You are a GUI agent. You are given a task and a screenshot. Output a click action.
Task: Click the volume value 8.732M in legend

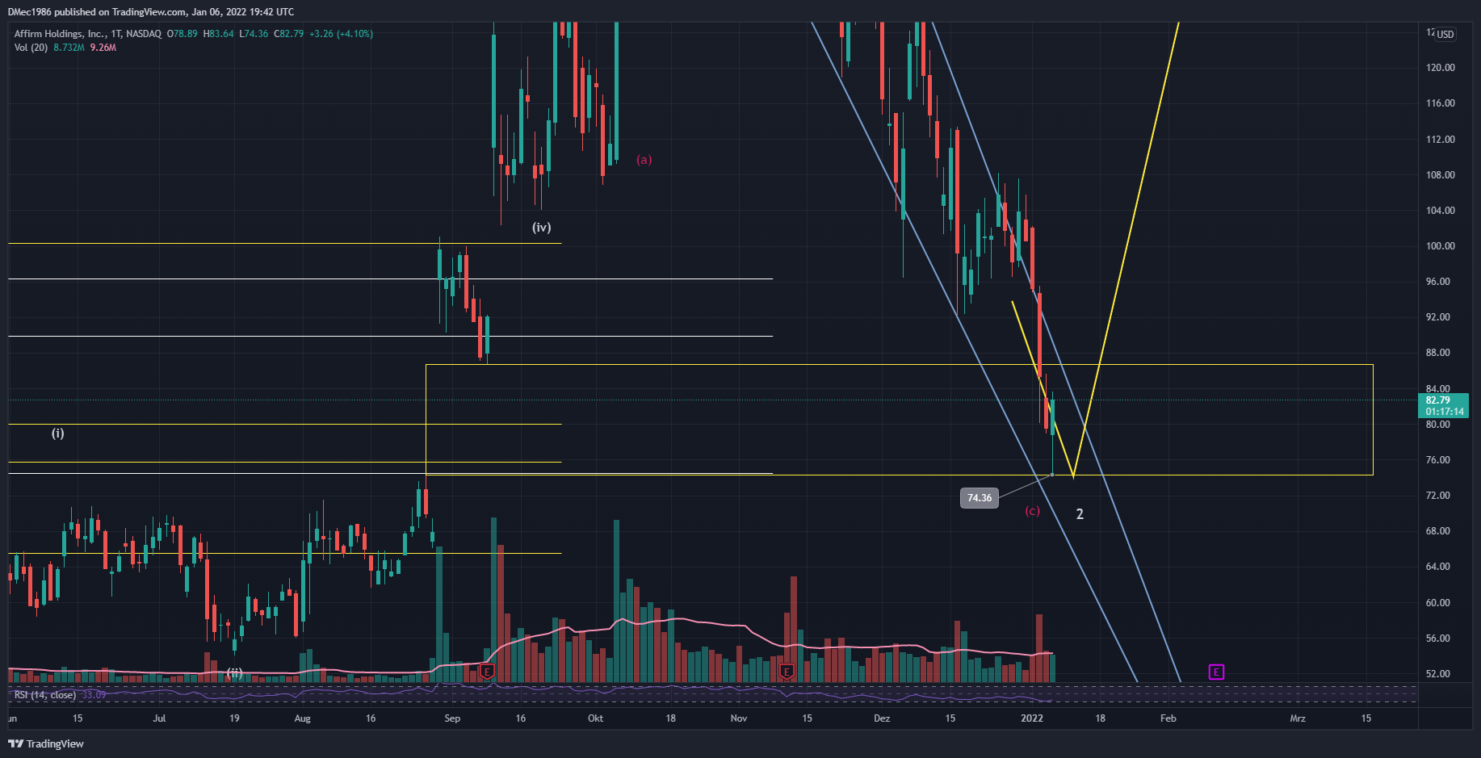pyautogui.click(x=69, y=48)
